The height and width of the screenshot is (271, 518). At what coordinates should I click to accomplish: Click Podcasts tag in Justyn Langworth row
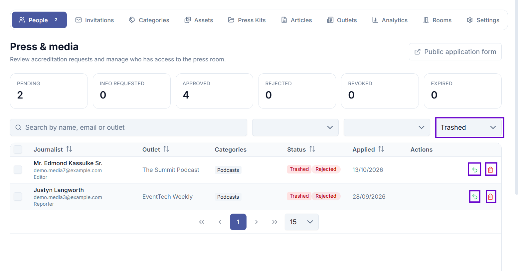click(x=228, y=197)
